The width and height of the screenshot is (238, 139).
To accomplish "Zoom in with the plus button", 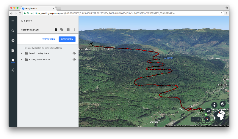I will pos(198,119).
